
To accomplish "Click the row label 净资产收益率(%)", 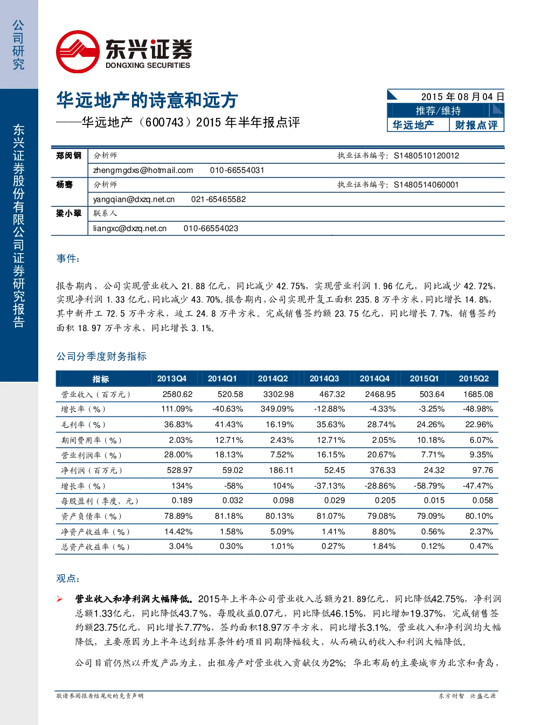I will coord(95,532).
